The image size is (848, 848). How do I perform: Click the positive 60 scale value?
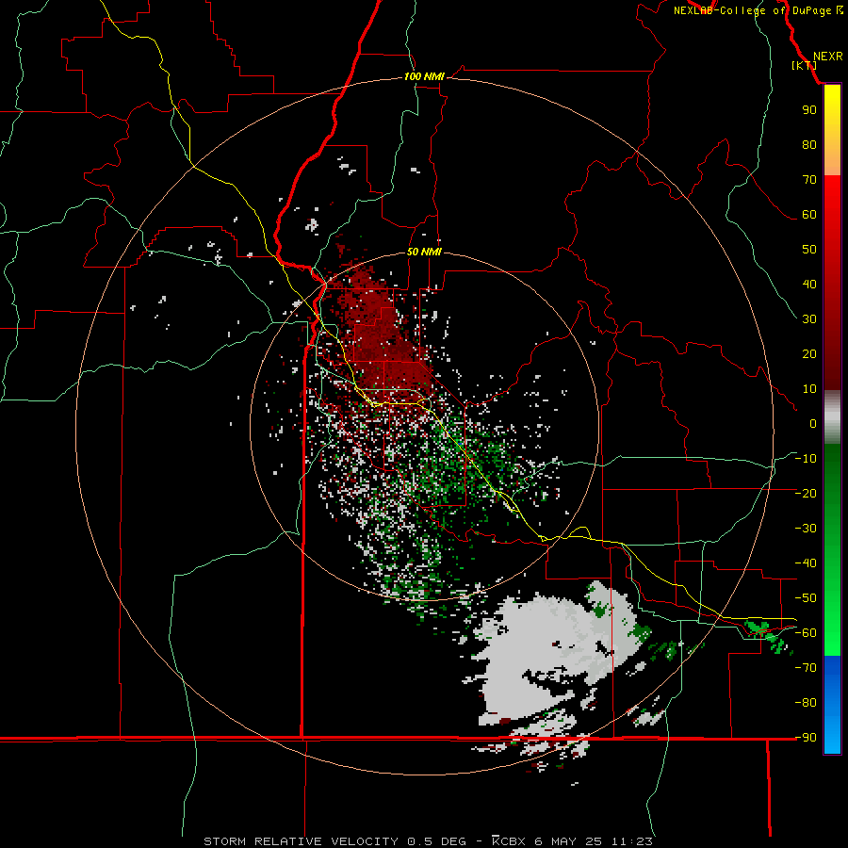tap(809, 214)
